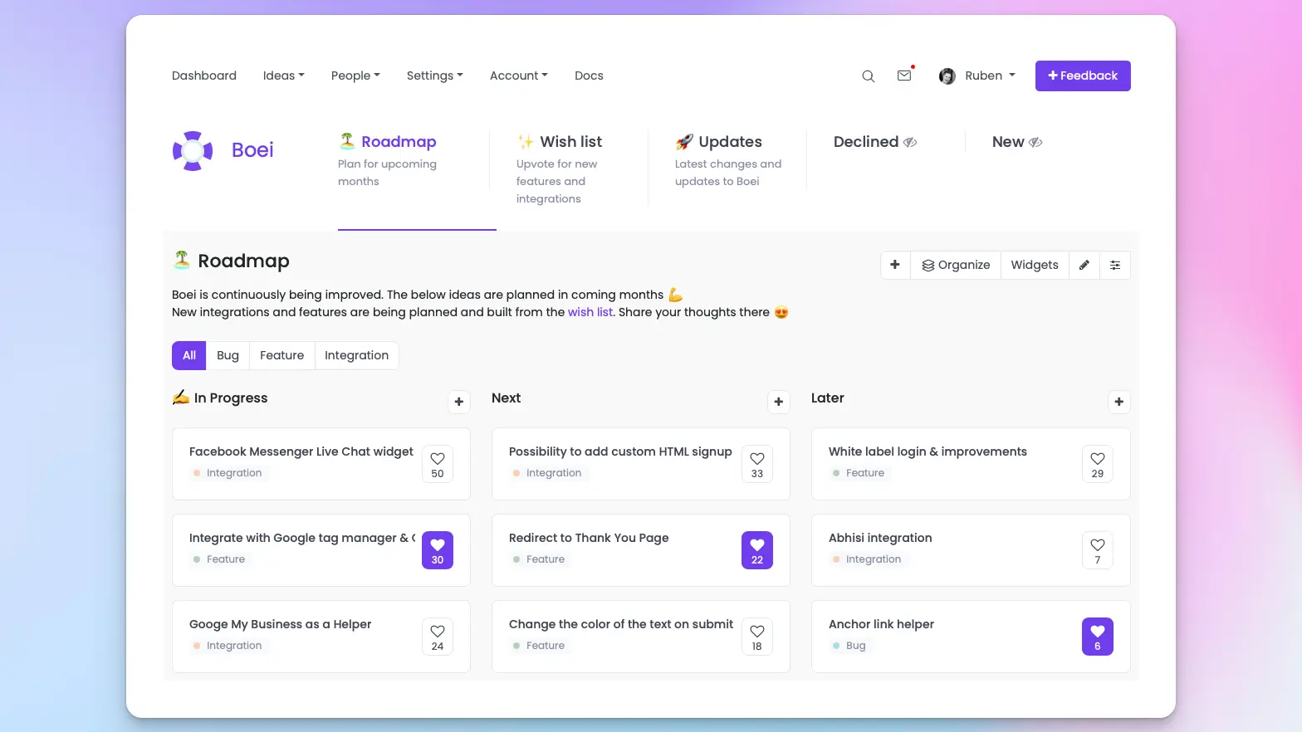Open the mail notifications icon
This screenshot has width=1302, height=732.
pyautogui.click(x=904, y=76)
